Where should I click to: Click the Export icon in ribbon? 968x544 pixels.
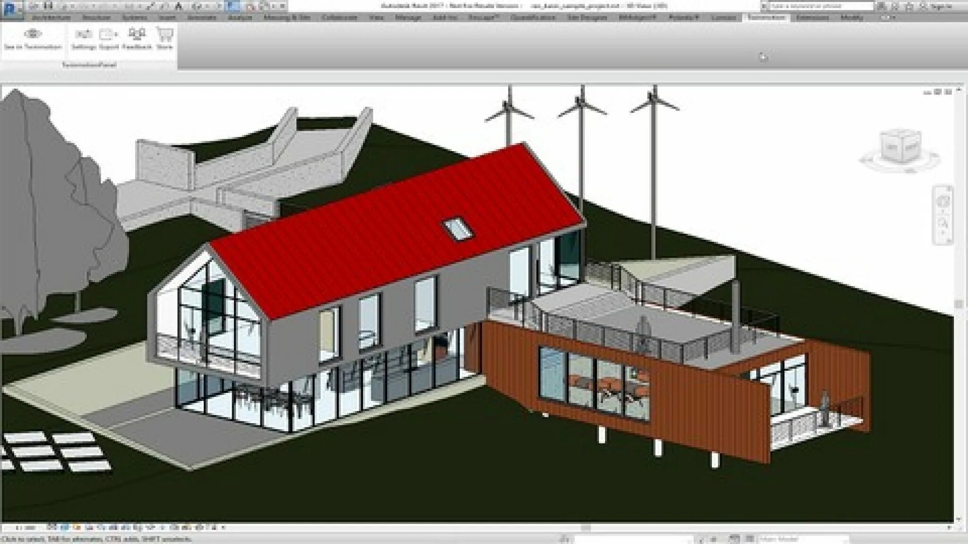point(109,34)
